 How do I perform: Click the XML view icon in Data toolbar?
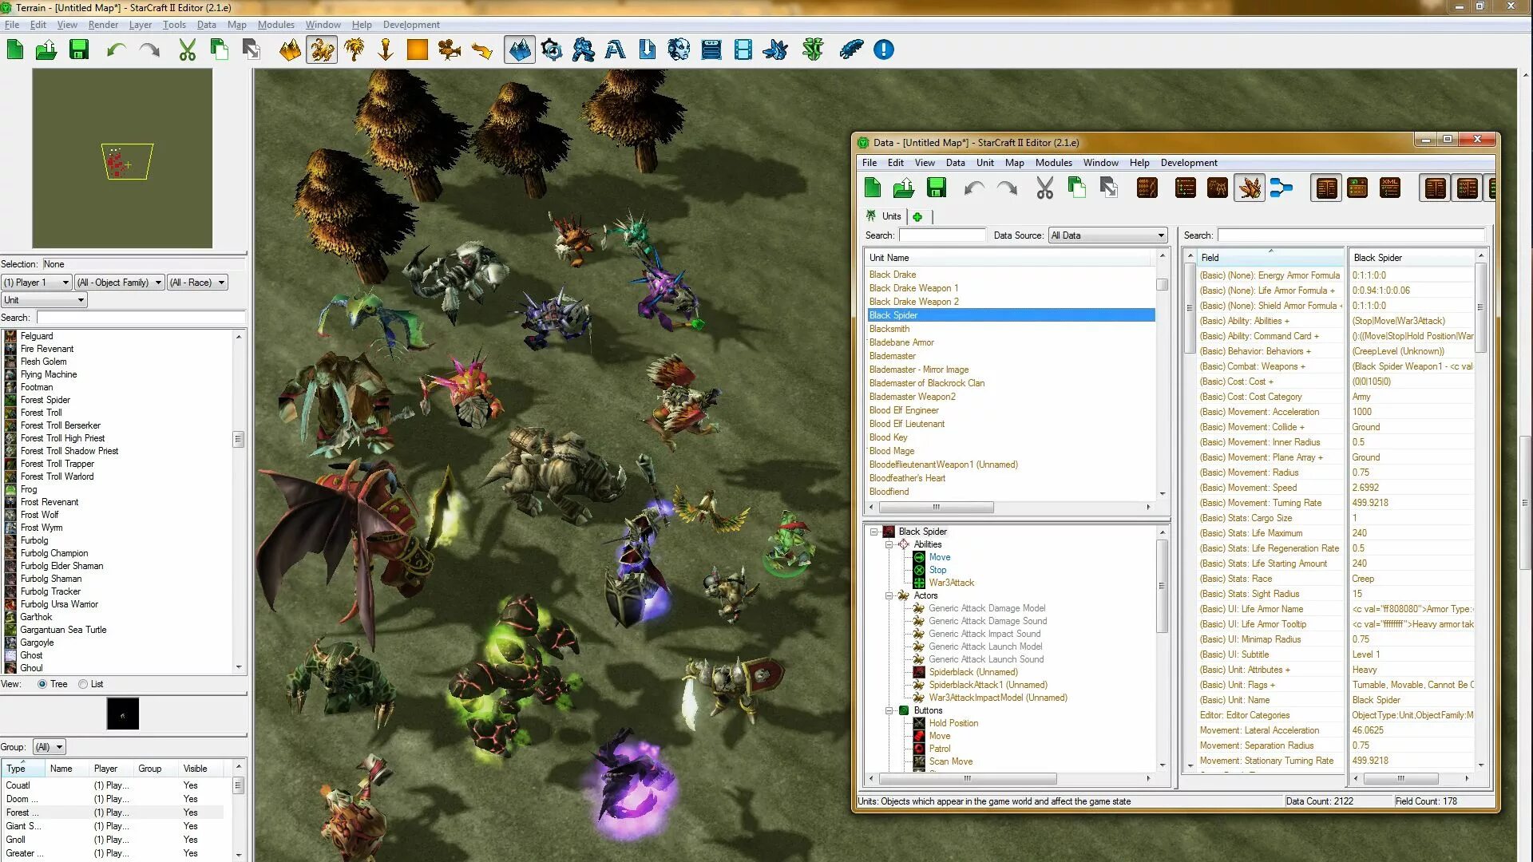click(x=1390, y=188)
